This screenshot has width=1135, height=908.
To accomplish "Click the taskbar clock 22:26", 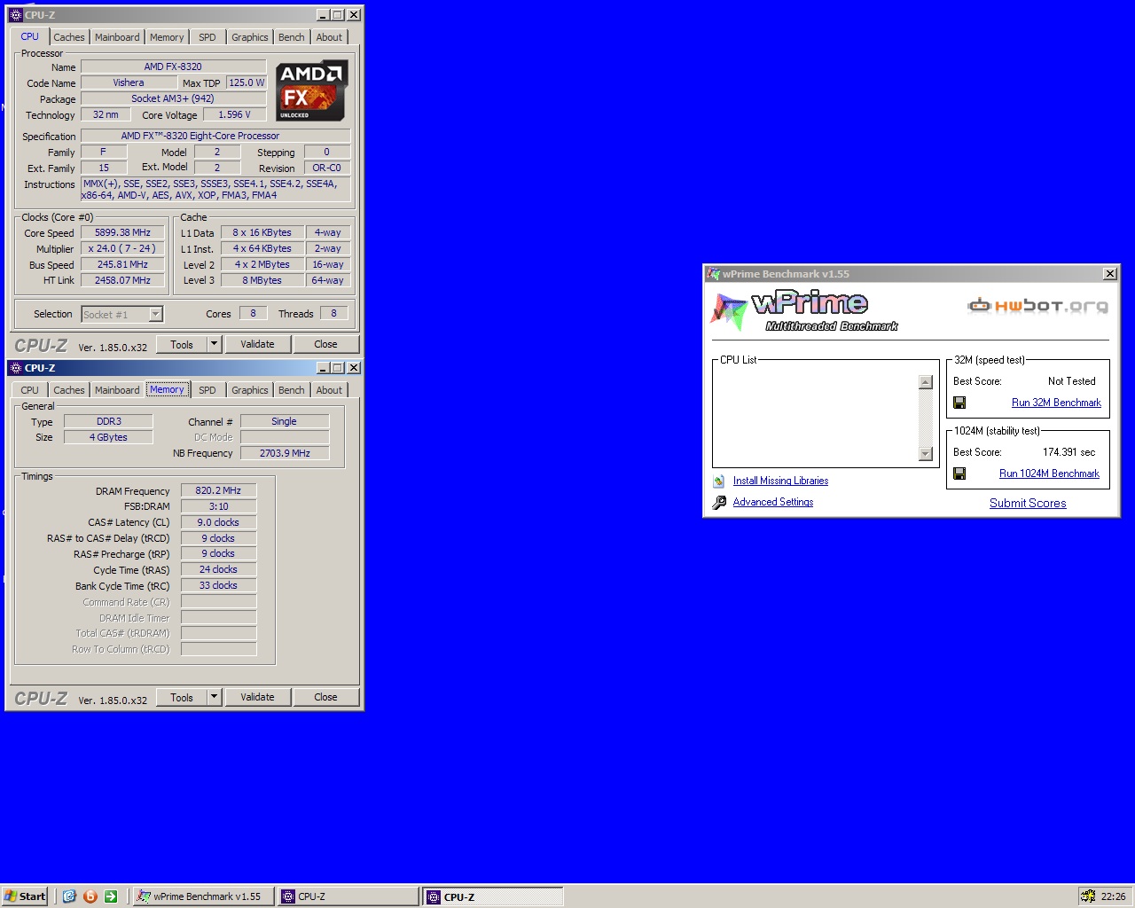I will [x=1114, y=896].
